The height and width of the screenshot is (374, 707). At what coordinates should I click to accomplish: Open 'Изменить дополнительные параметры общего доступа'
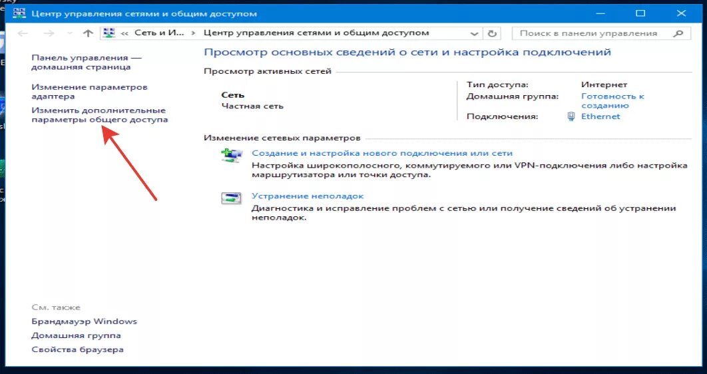(x=100, y=115)
